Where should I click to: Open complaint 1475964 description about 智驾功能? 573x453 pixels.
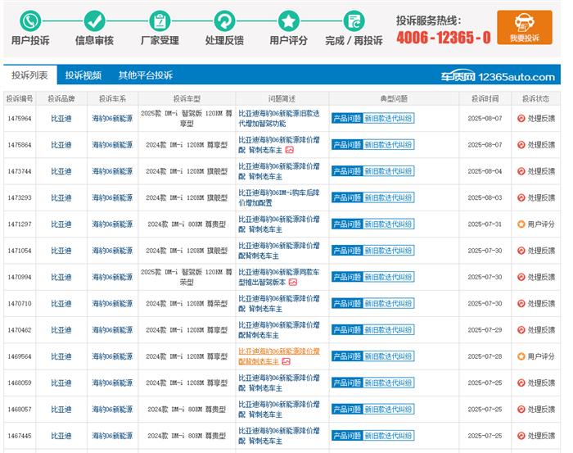click(279, 119)
